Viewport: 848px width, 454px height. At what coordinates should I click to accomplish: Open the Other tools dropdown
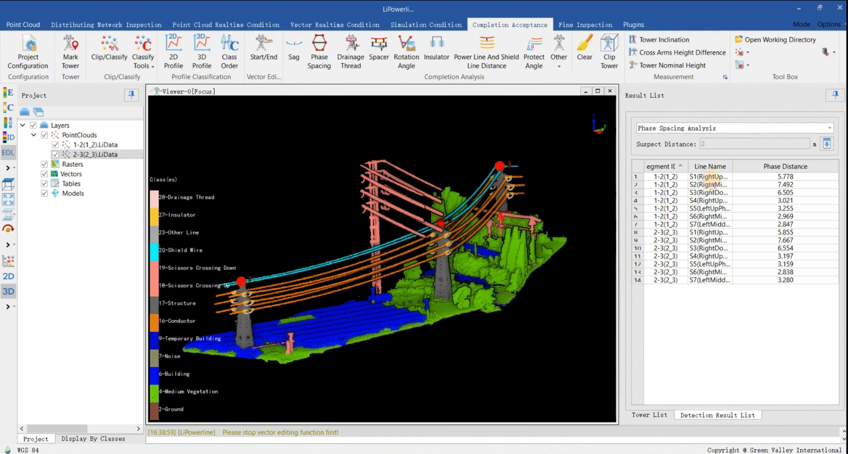pos(559,52)
